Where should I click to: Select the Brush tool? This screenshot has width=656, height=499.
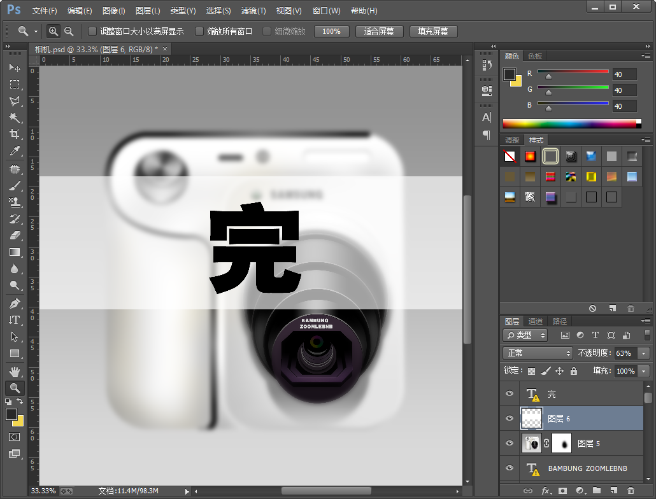(15, 186)
